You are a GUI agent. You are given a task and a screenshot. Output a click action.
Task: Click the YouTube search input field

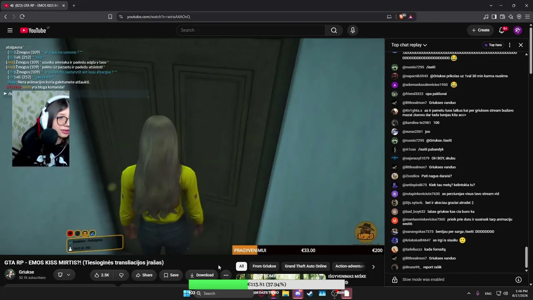(x=251, y=30)
